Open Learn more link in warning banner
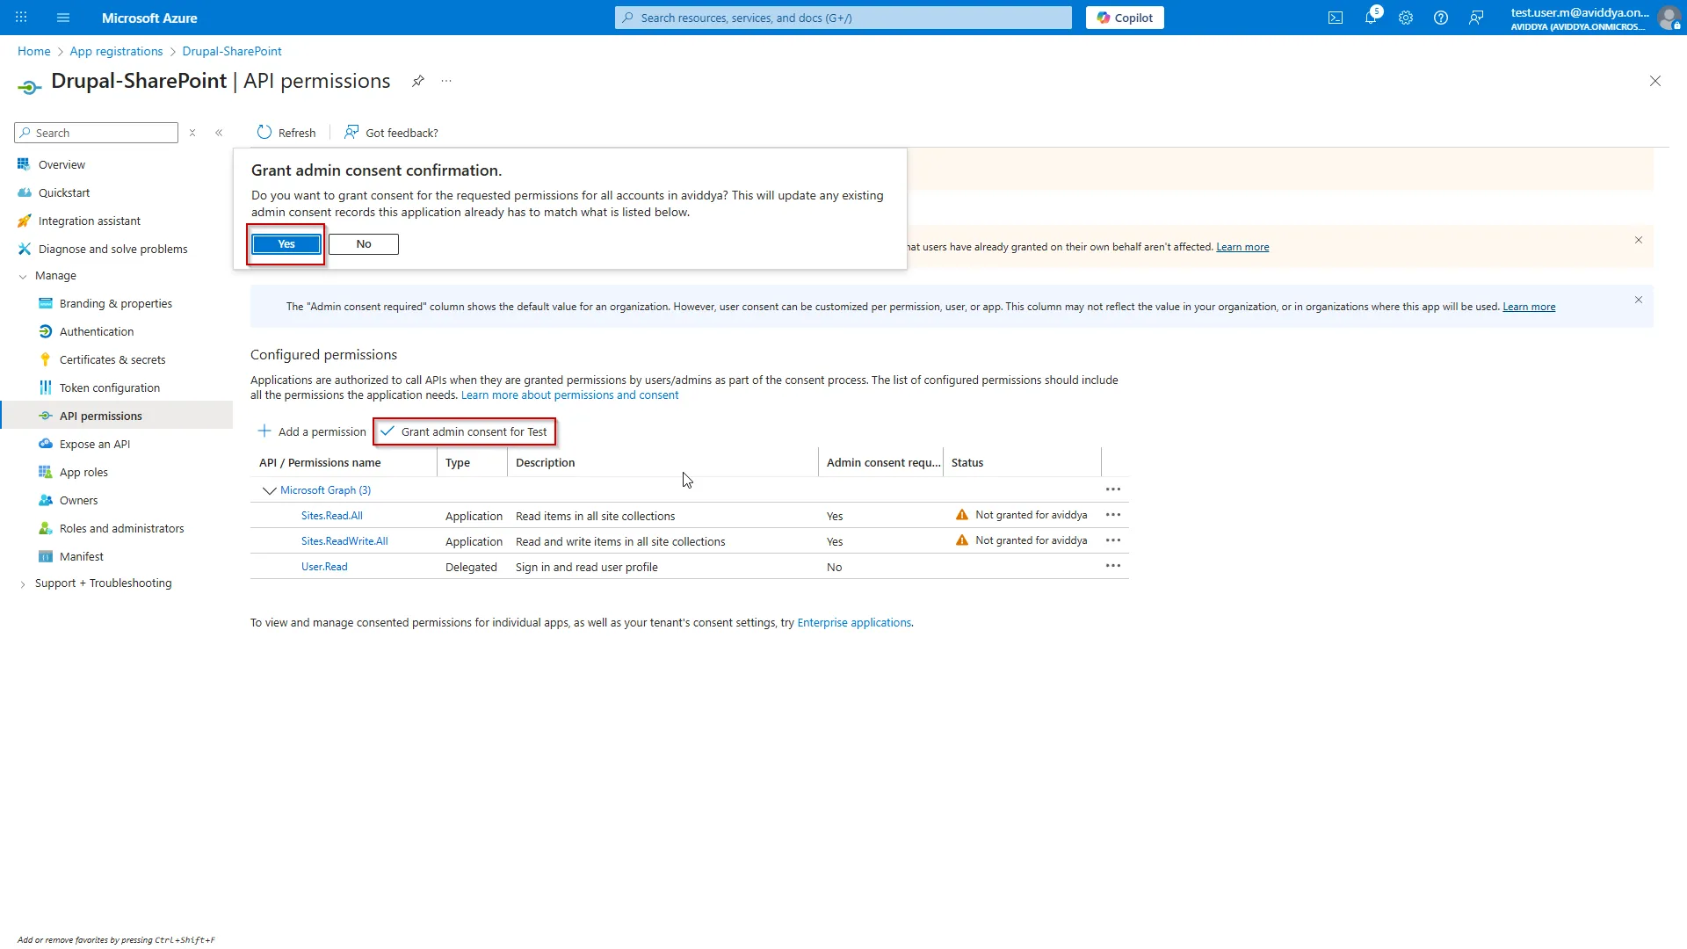This screenshot has height=949, width=1687. tap(1242, 247)
